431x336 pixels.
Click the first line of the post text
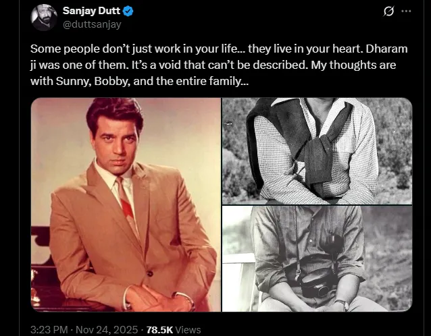point(203,50)
